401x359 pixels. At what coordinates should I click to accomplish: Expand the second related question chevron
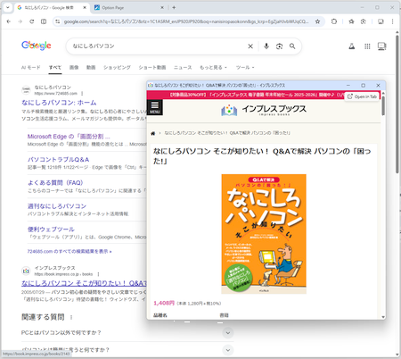coord(228,350)
